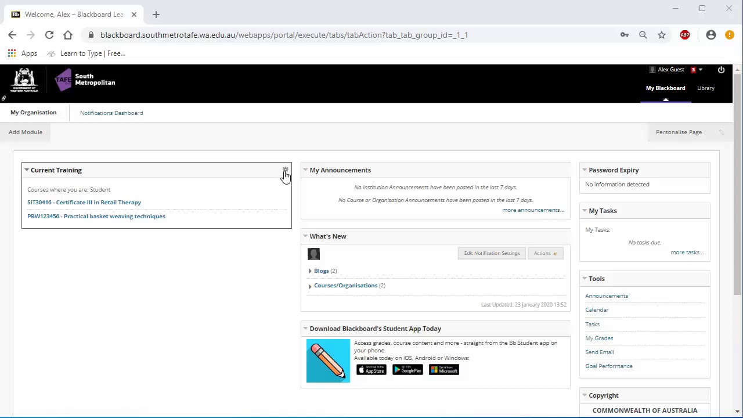
Task: Open Learn to Type bookmark
Action: [x=86, y=53]
